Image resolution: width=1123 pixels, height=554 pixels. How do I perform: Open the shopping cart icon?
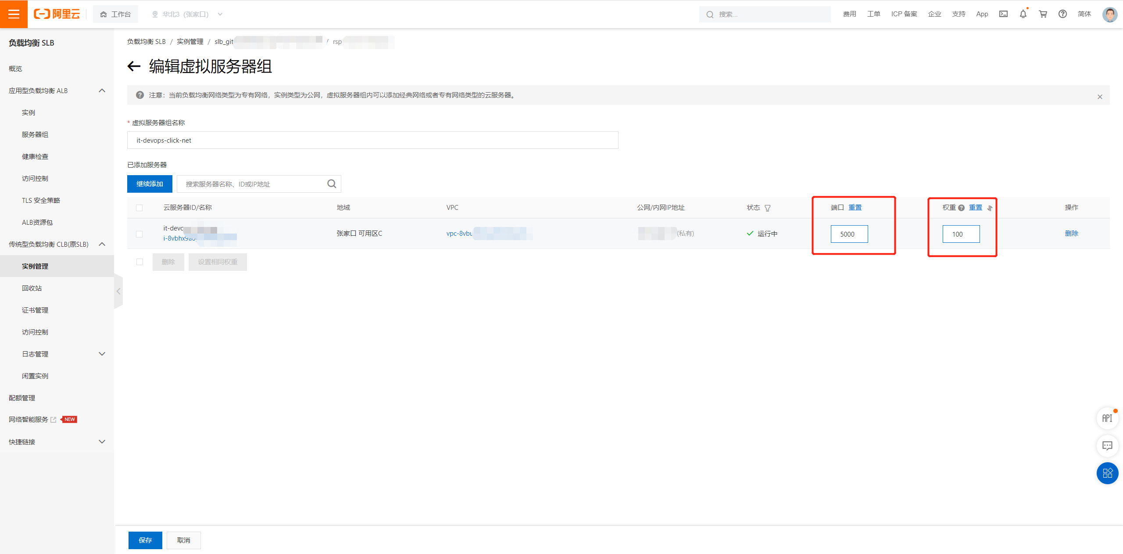1043,14
